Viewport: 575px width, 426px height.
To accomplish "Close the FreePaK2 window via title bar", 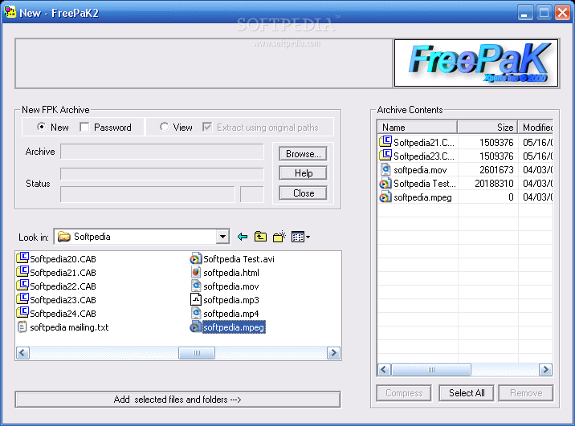I will coord(562,13).
